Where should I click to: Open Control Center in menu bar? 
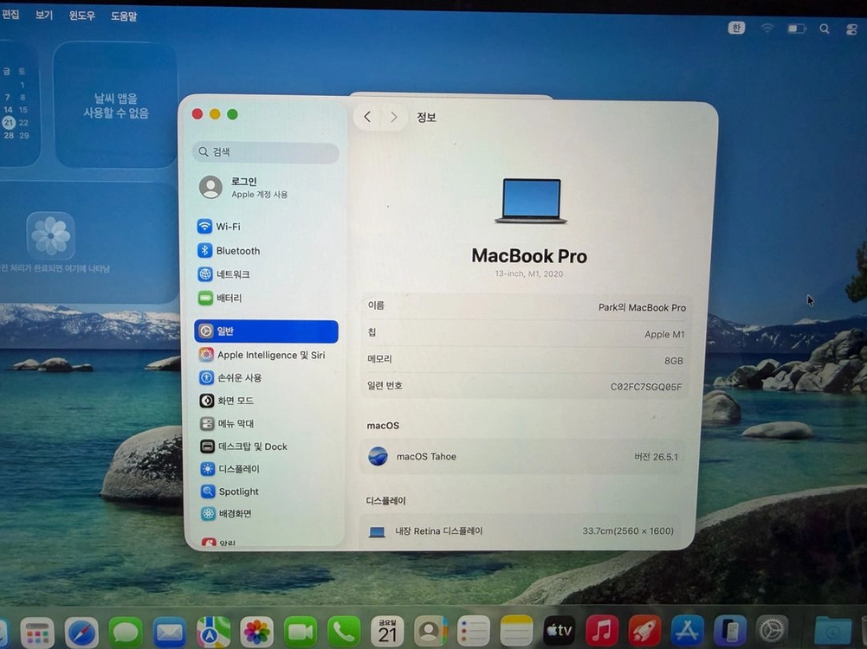(x=851, y=29)
